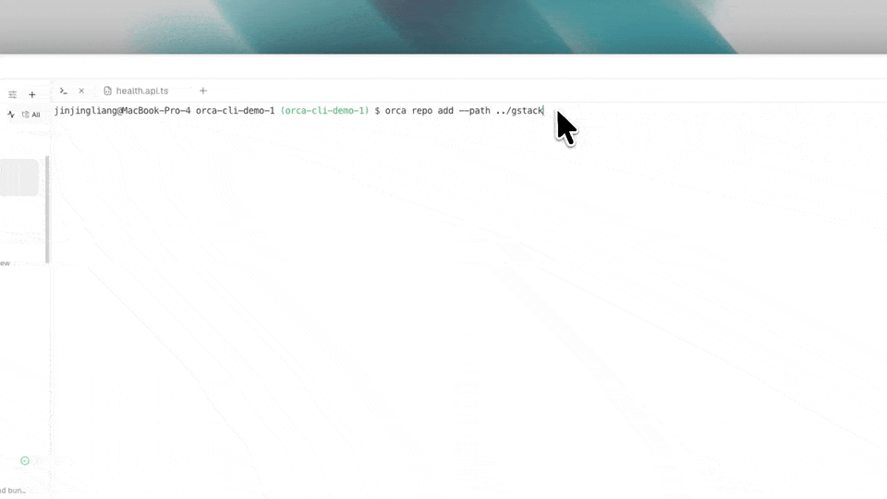Click the plus icon beside the filter sliders
Viewport: 887px width, 499px height.
(x=32, y=94)
